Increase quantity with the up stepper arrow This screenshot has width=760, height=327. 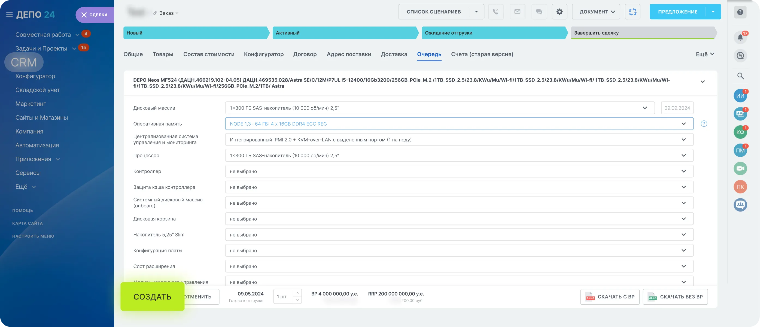coord(297,293)
